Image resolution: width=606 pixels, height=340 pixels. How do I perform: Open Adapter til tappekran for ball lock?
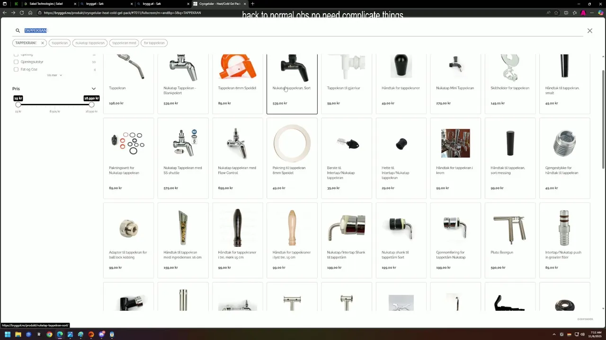(128, 240)
